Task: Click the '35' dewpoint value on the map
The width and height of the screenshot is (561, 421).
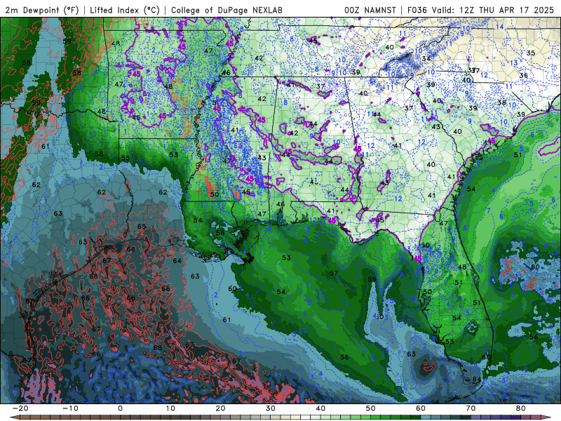Action: pyautogui.click(x=531, y=53)
